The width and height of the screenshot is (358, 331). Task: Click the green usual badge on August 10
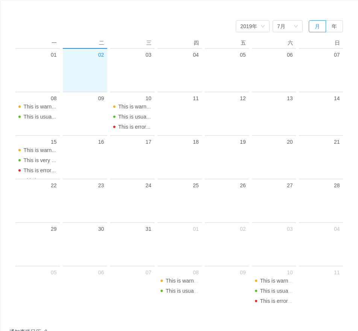pyautogui.click(x=256, y=291)
